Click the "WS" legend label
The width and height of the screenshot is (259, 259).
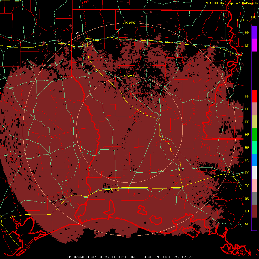(247, 160)
